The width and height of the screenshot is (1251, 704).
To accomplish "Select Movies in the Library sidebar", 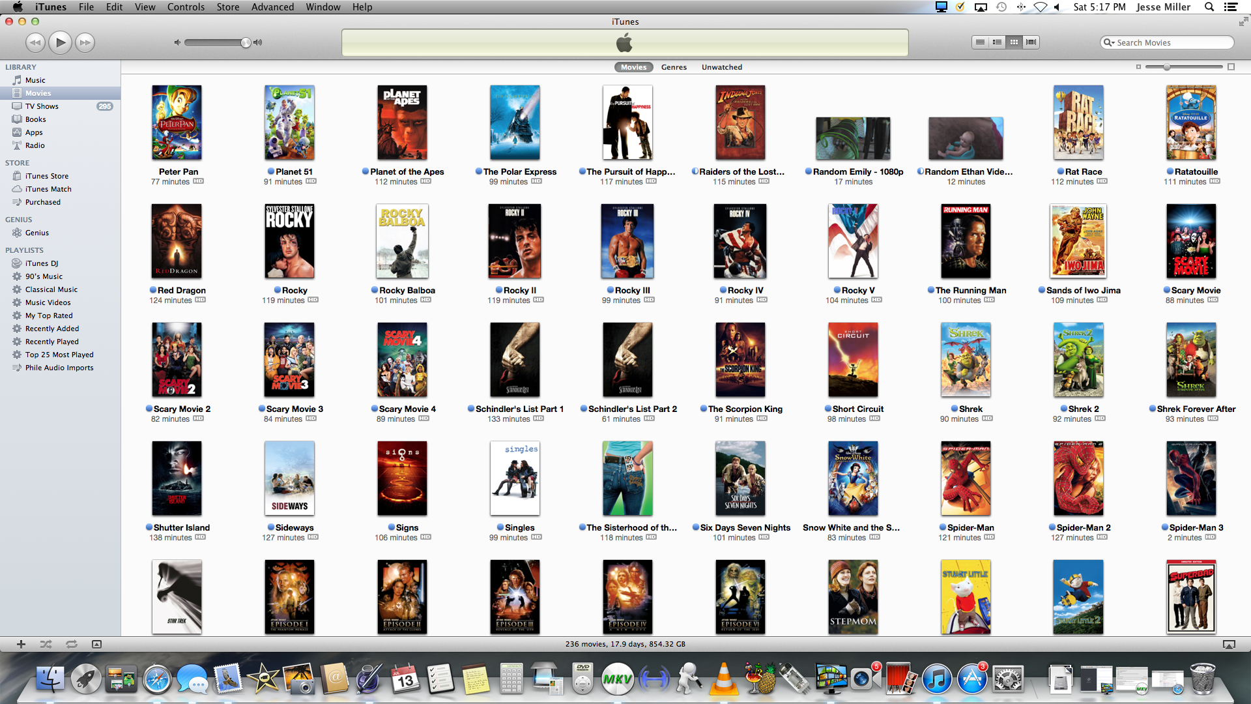I will (38, 93).
